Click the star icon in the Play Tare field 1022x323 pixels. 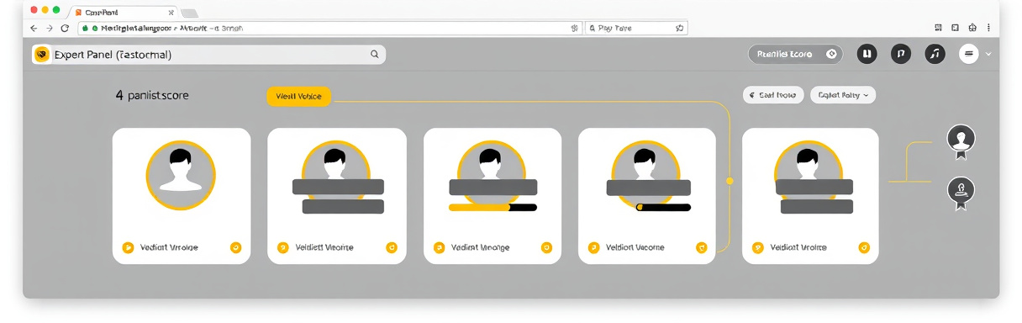[x=679, y=28]
